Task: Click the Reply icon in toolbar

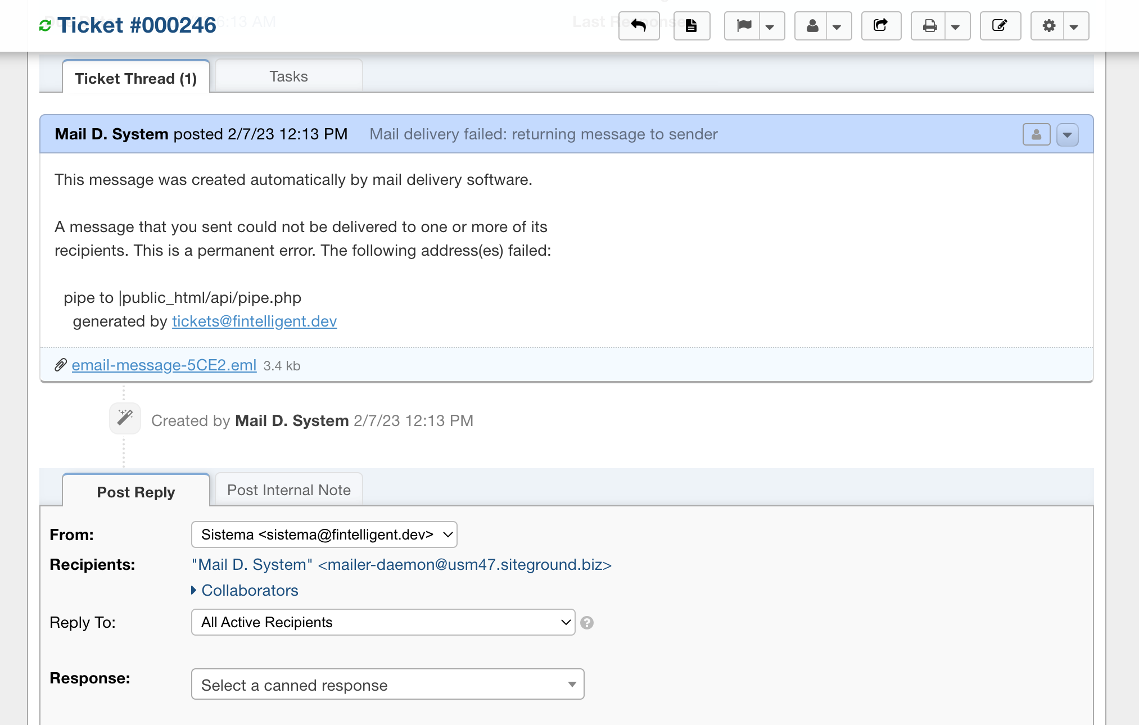Action: coord(639,26)
